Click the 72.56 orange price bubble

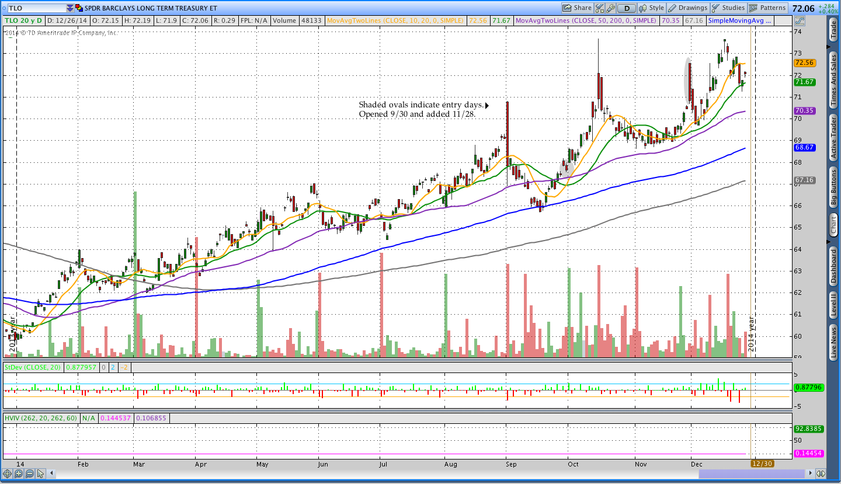click(804, 62)
